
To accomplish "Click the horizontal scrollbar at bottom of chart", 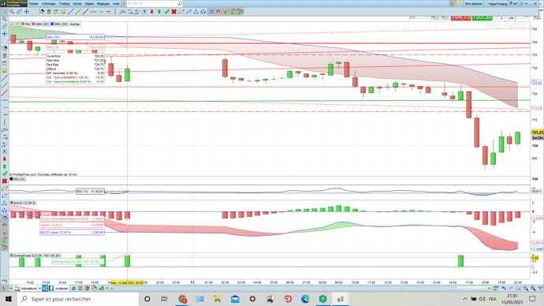I will click(472, 289).
